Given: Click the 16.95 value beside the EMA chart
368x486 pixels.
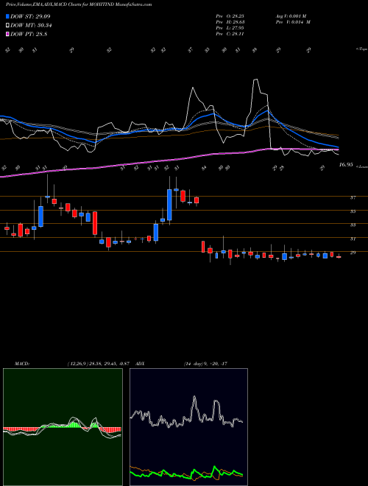Looking at the screenshot, I should point(346,165).
